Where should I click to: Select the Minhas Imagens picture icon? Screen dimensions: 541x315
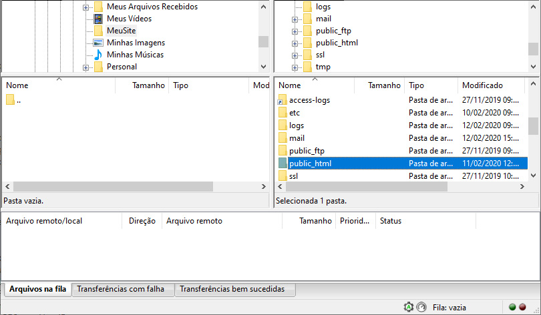[x=98, y=43]
